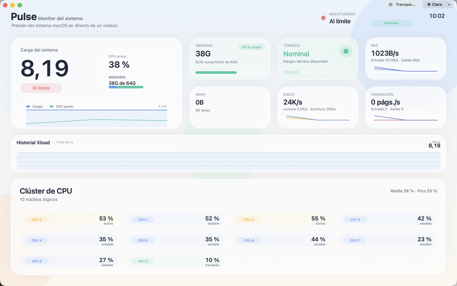
Task: Select the CPU 2 chip
Action: click(x=249, y=220)
